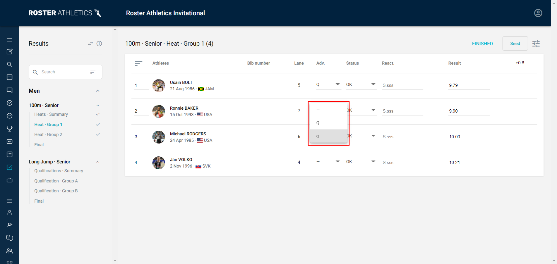Select the trophy results icon in sidebar
This screenshot has height=264, width=557.
(x=10, y=129)
